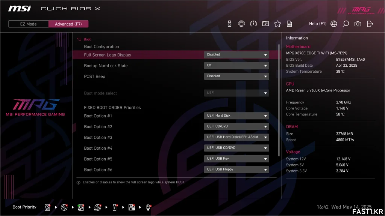385x216 pixels.
Task: Click the 12.168 V system voltage value
Action: pyautogui.click(x=343, y=159)
